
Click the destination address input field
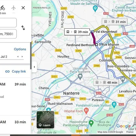coord(8,34)
